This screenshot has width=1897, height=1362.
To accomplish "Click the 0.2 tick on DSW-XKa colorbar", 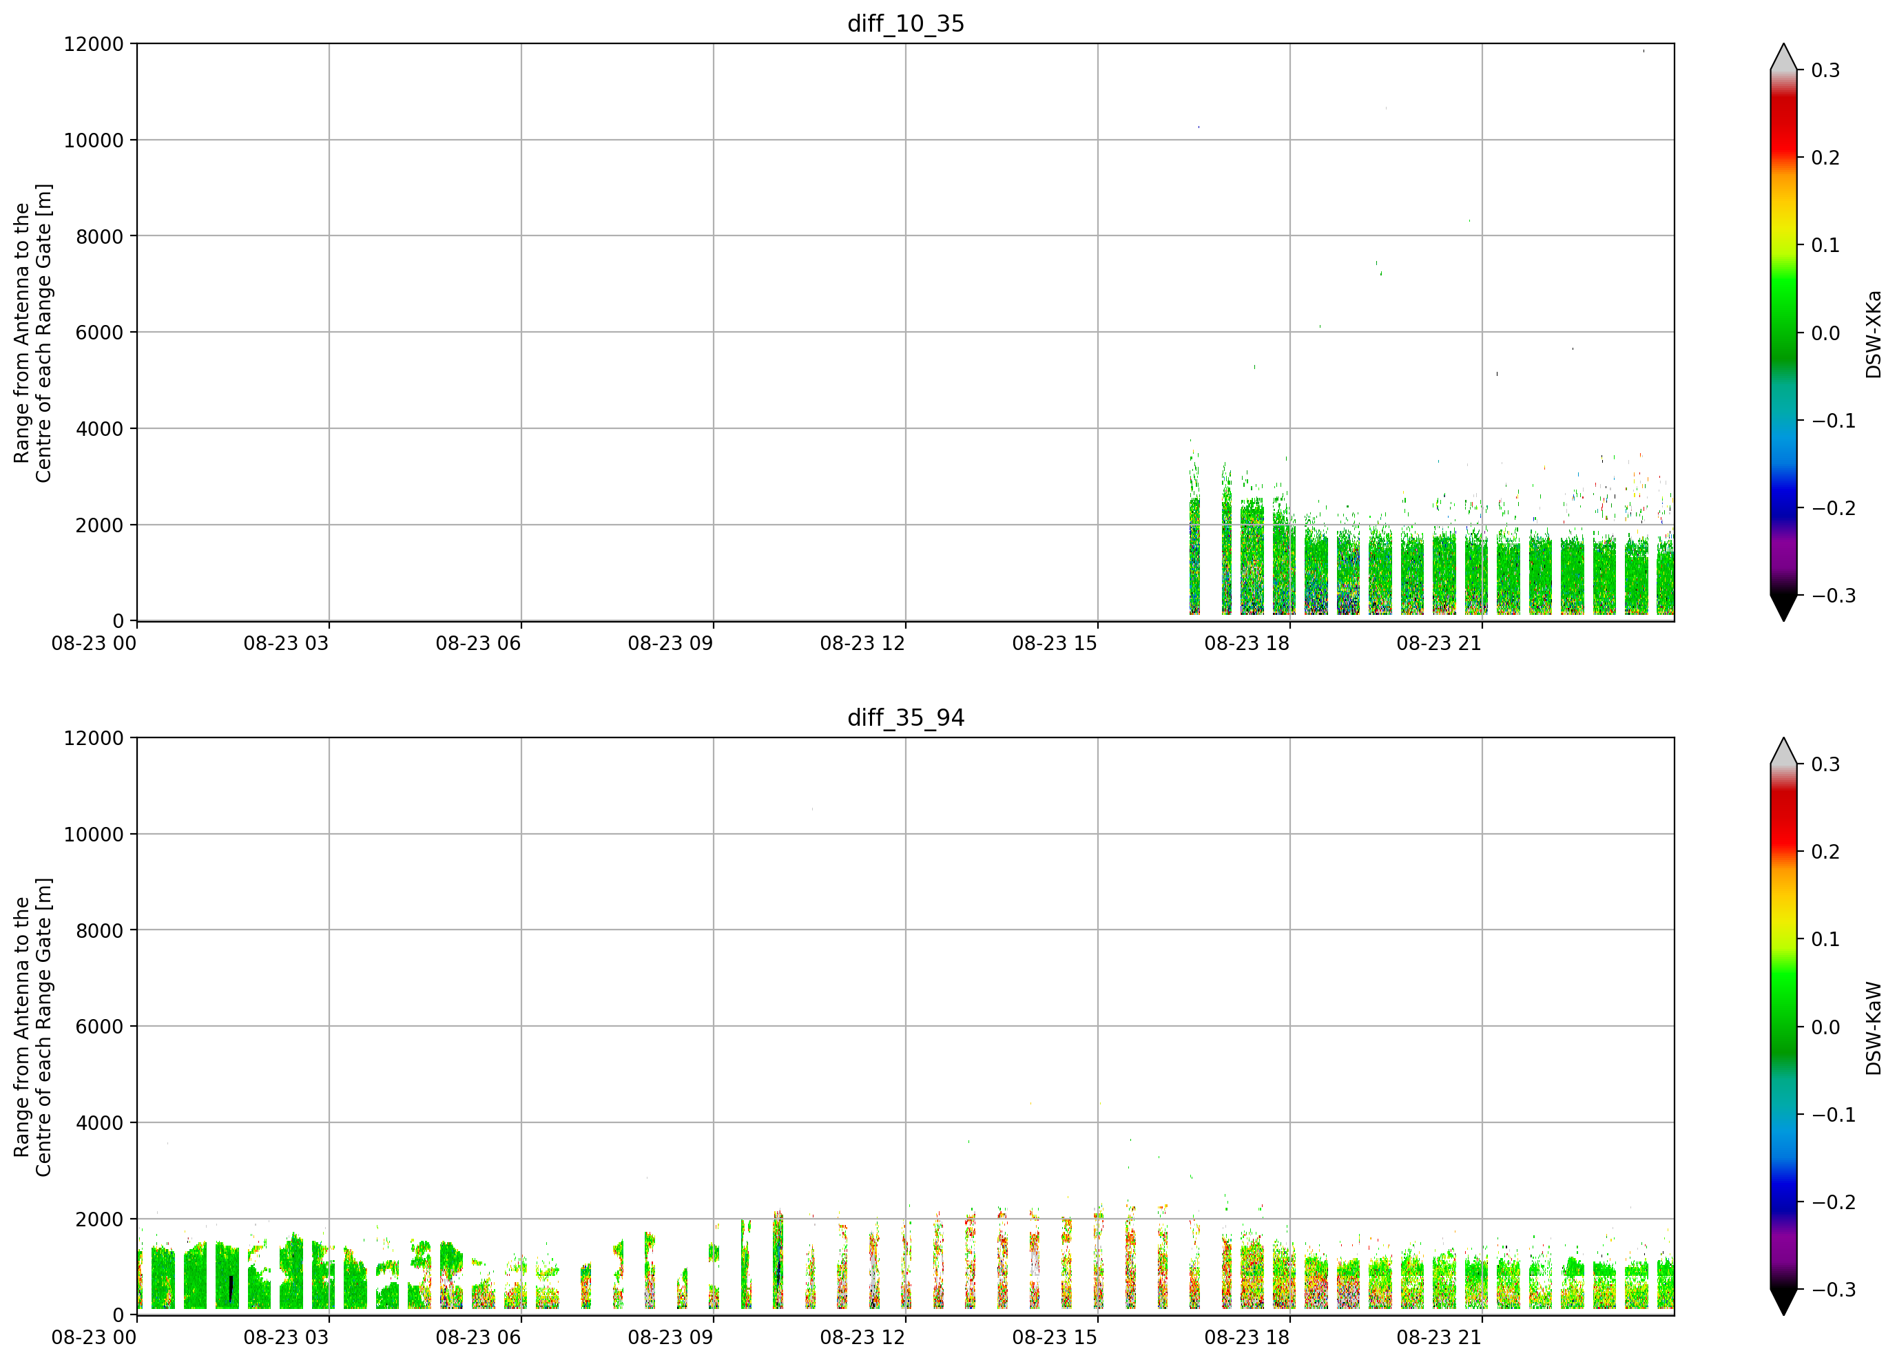I will point(1826,158).
